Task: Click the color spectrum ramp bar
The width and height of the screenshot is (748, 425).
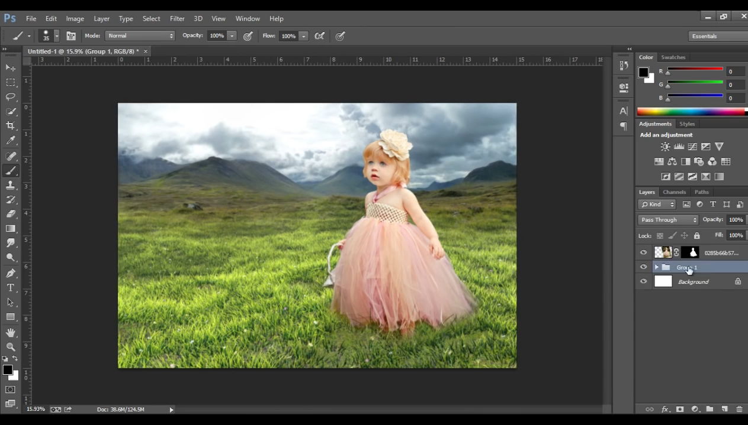Action: (691, 112)
